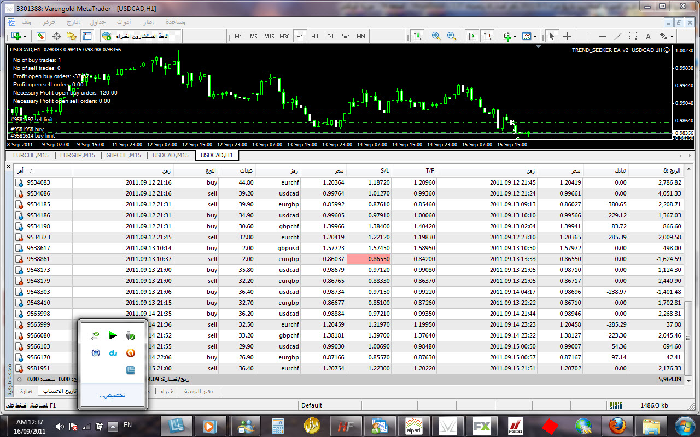Open the مساعدة menu
The image size is (700, 437).
click(x=175, y=22)
